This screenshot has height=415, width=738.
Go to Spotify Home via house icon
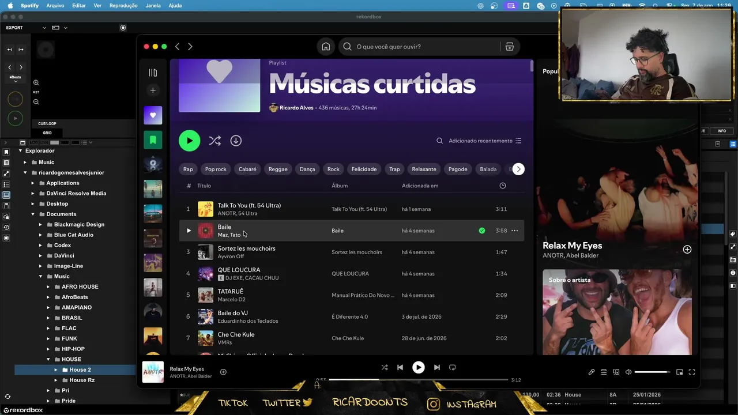[x=326, y=47]
